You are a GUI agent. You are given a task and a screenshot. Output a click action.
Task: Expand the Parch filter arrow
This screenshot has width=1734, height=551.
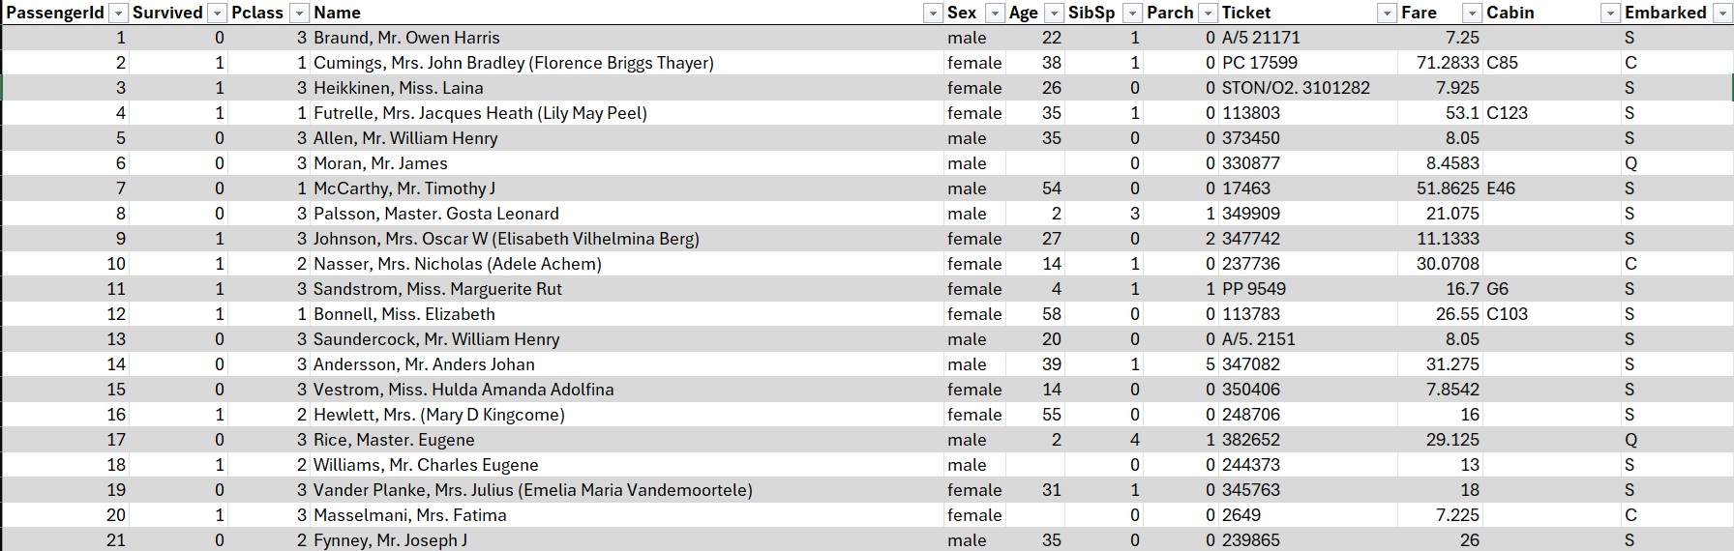click(x=1208, y=13)
